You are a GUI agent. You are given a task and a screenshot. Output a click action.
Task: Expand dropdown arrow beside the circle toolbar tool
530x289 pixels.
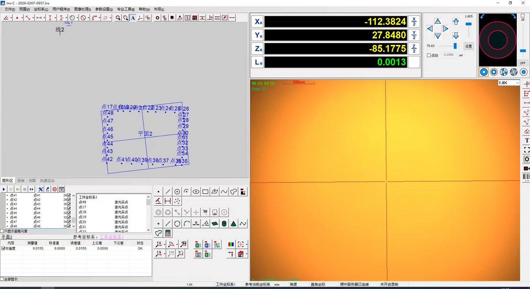pos(77,18)
